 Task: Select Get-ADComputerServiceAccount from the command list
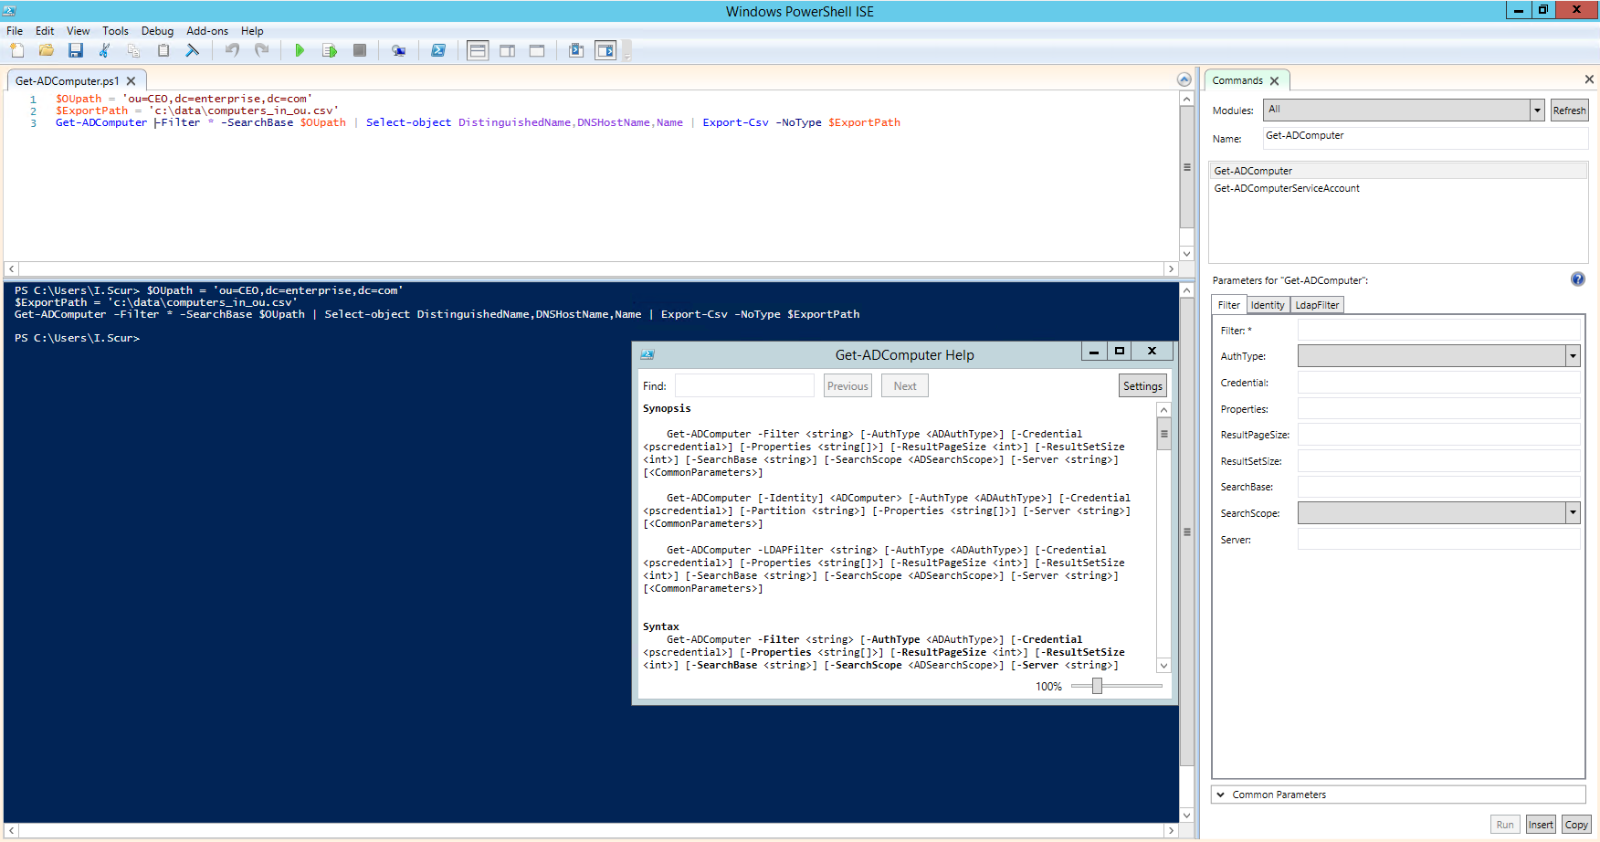pyautogui.click(x=1287, y=187)
